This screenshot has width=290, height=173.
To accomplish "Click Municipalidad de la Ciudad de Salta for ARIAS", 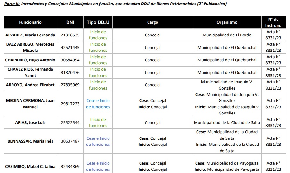I will (227, 122).
